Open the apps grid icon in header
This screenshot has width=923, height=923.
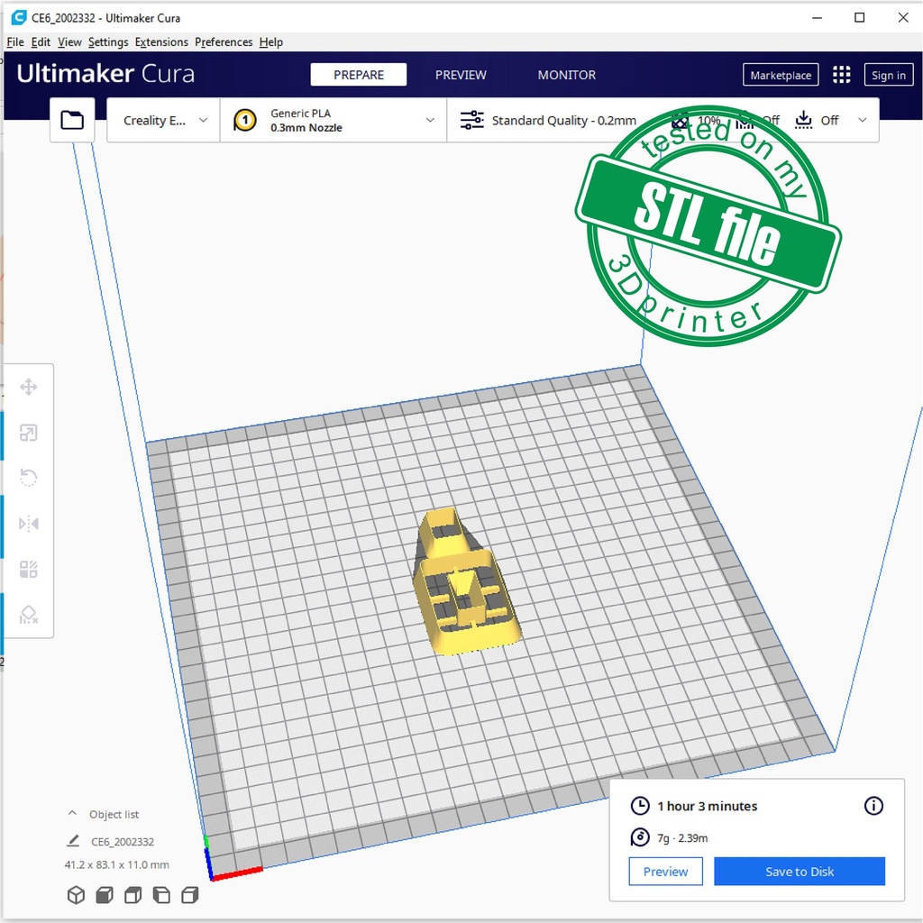coord(841,75)
